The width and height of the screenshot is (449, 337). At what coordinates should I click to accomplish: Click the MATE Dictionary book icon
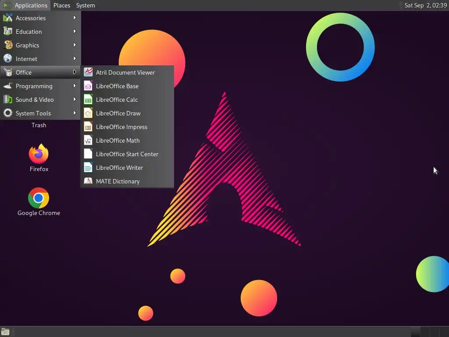(88, 181)
